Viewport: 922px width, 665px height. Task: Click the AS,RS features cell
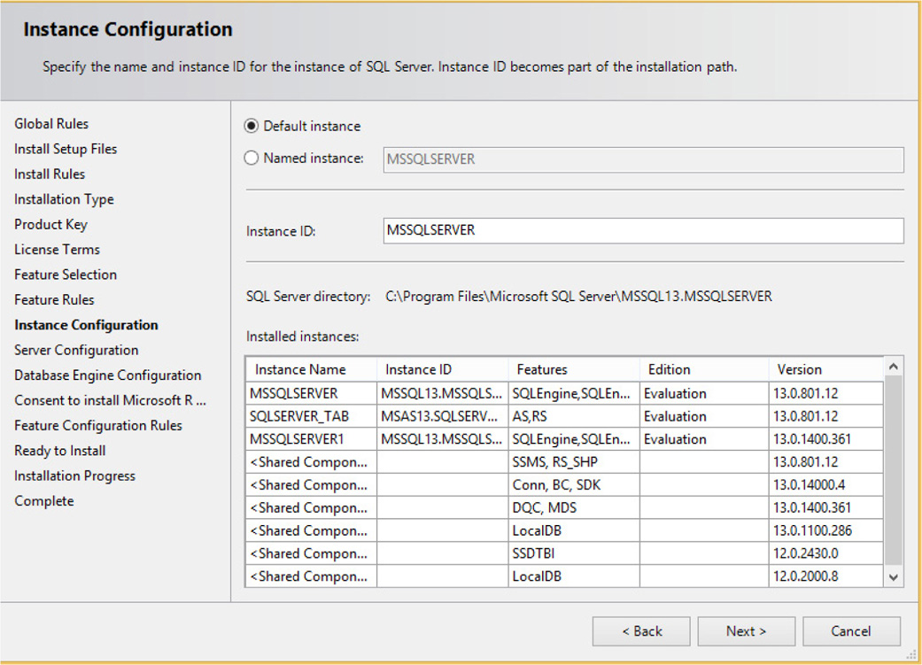574,416
